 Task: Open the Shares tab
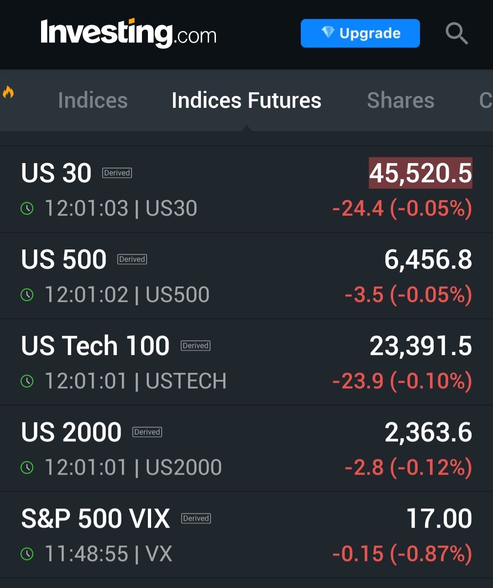click(401, 101)
